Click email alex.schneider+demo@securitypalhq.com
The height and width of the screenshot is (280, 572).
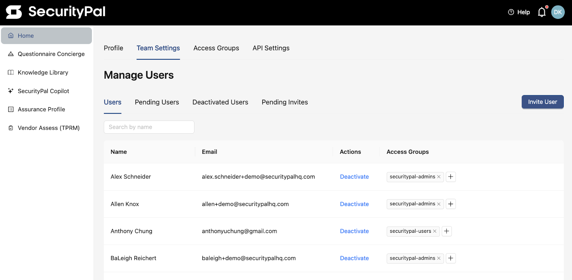point(258,177)
